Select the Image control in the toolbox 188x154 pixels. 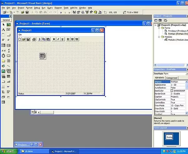(3, 71)
